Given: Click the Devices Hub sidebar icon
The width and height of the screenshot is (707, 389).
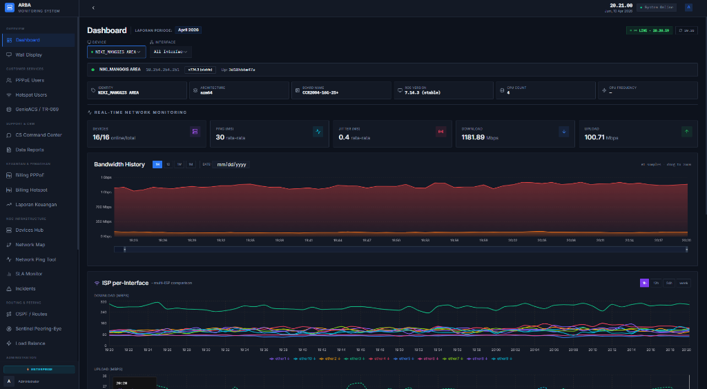Looking at the screenshot, I should coord(10,230).
